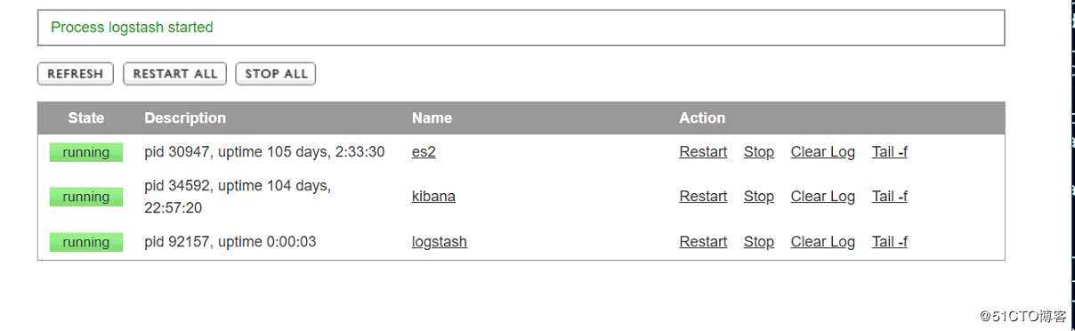The height and width of the screenshot is (331, 1075).
Task: Restart the kibana process
Action: point(703,197)
